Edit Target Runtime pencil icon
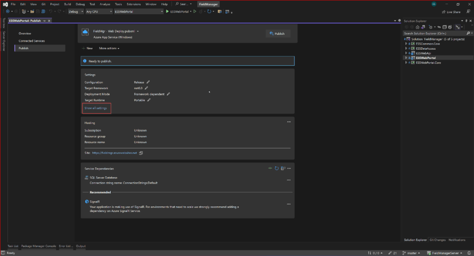The height and width of the screenshot is (256, 474). [149, 100]
